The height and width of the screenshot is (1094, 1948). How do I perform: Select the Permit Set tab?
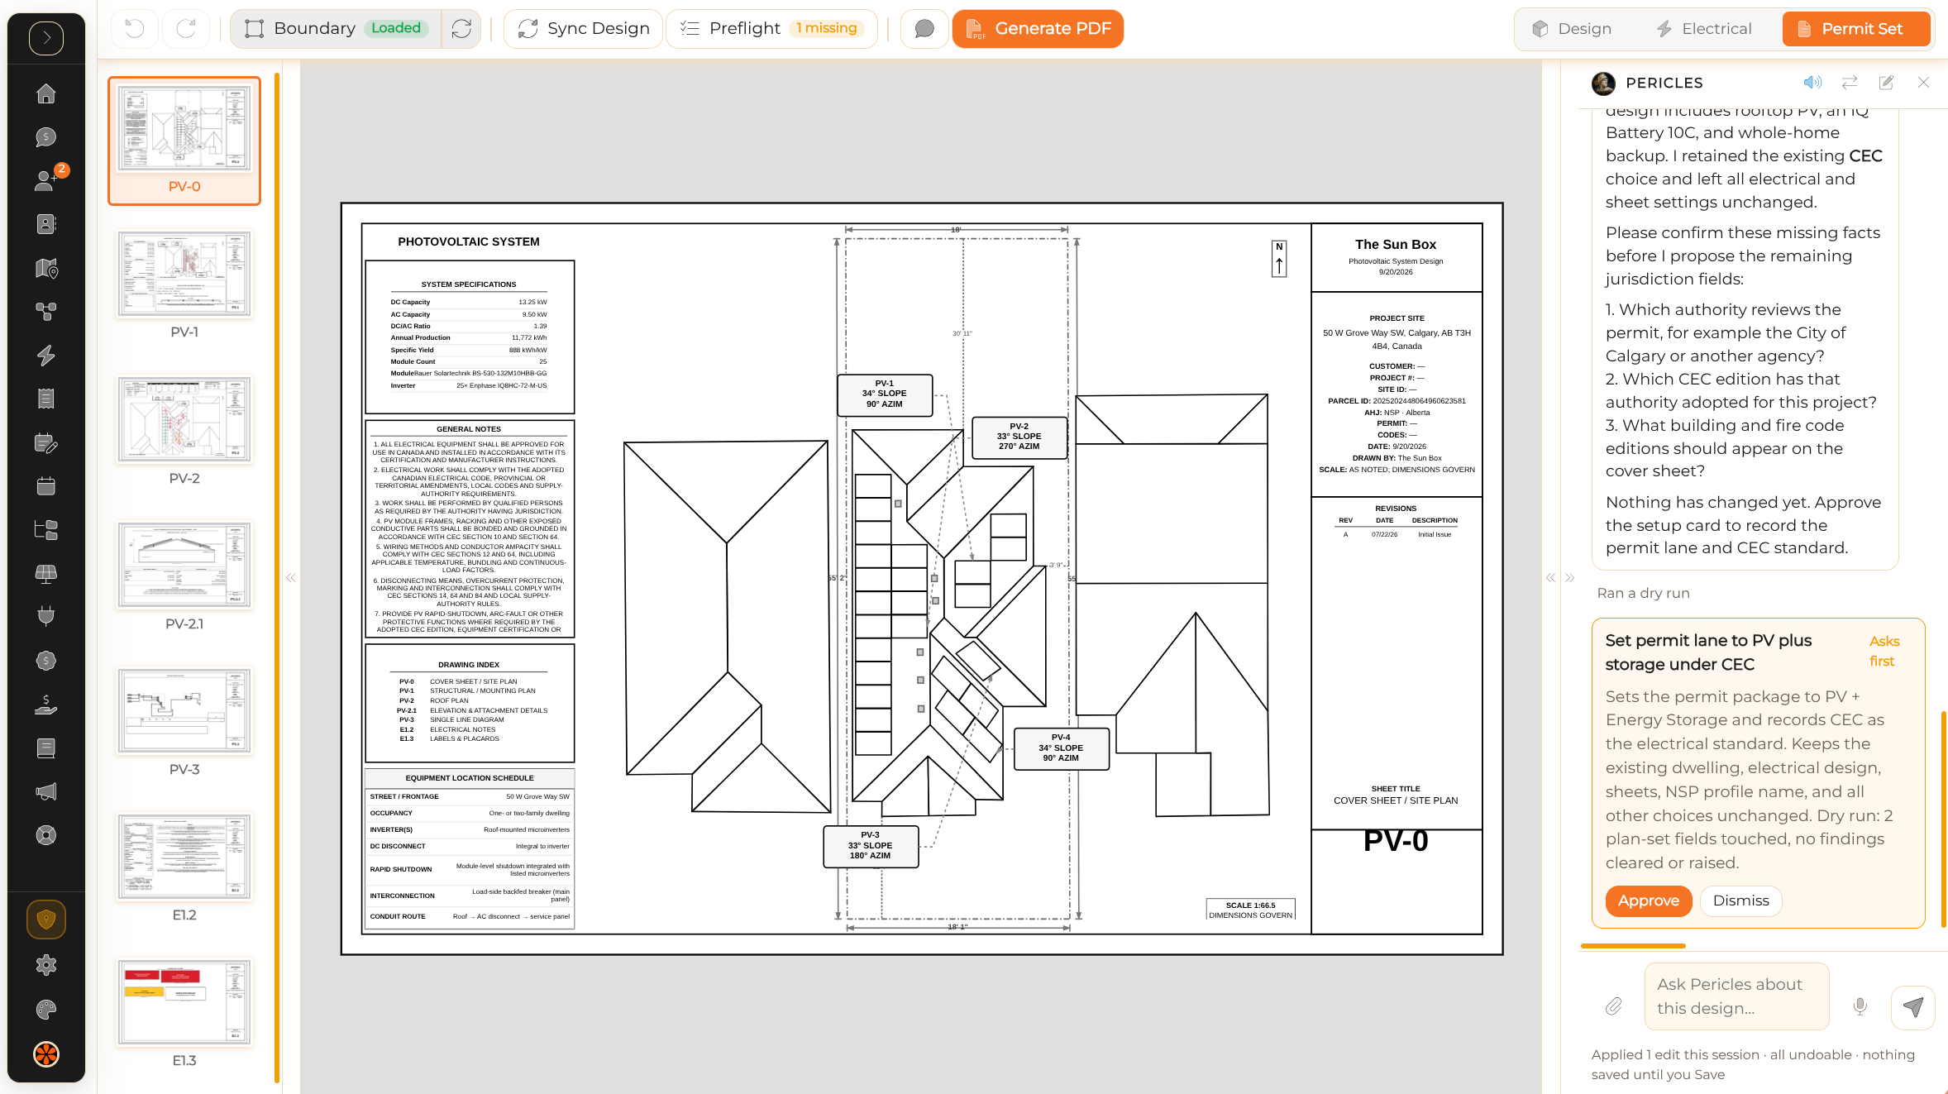click(1856, 29)
